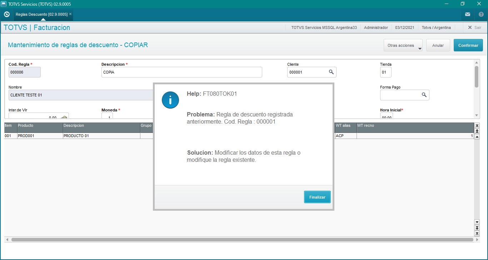Click the Descripcion field with COPIA
The height and width of the screenshot is (260, 488).
182,72
